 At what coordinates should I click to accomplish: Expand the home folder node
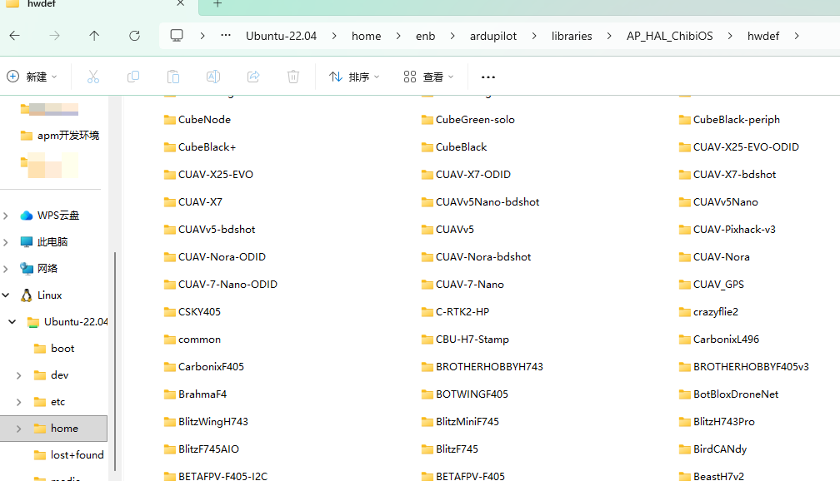(18, 429)
